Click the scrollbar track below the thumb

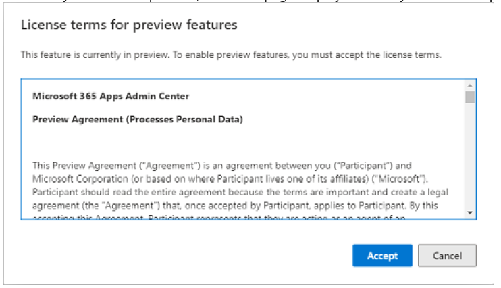[470, 155]
